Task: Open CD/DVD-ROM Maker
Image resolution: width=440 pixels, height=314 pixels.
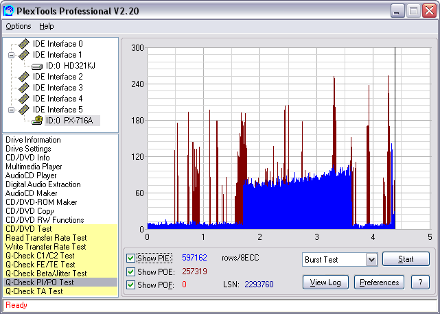Action: 41,202
